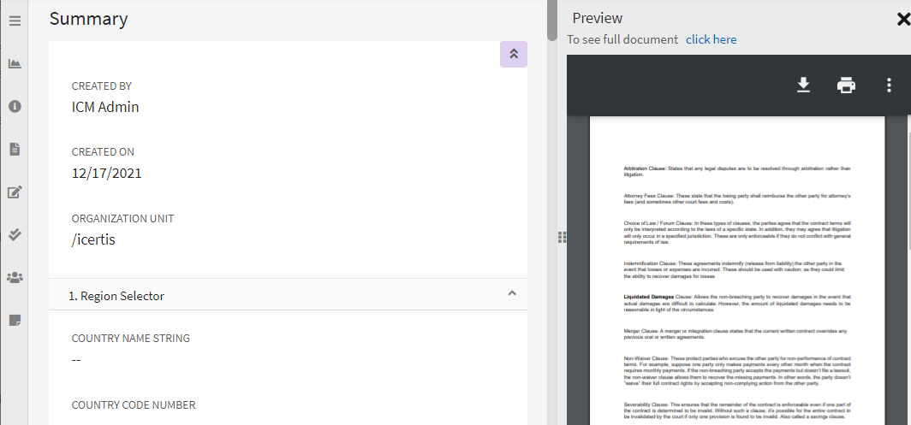The image size is (911, 425).
Task: Click the sticky note sidebar icon
Action: click(15, 320)
